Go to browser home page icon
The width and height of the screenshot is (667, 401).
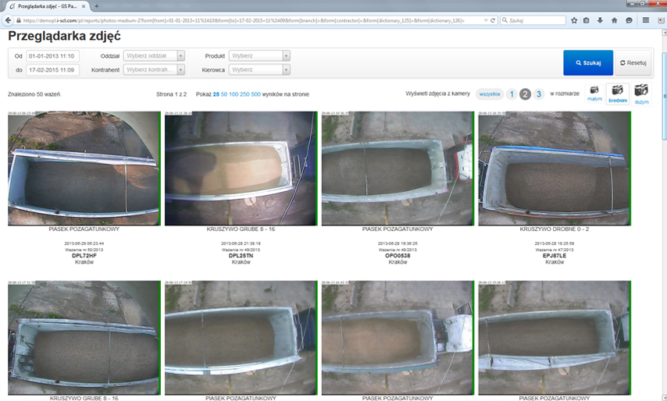tap(615, 20)
